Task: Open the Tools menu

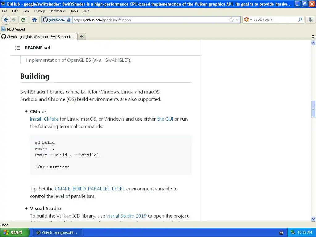Action: click(x=74, y=11)
